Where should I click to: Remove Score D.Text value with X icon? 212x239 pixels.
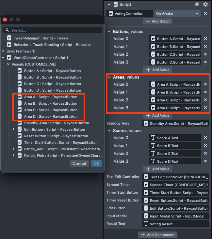[205, 161]
